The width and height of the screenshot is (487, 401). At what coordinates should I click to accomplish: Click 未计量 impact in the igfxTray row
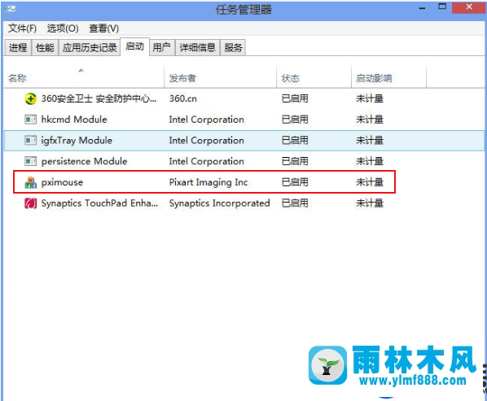(370, 141)
